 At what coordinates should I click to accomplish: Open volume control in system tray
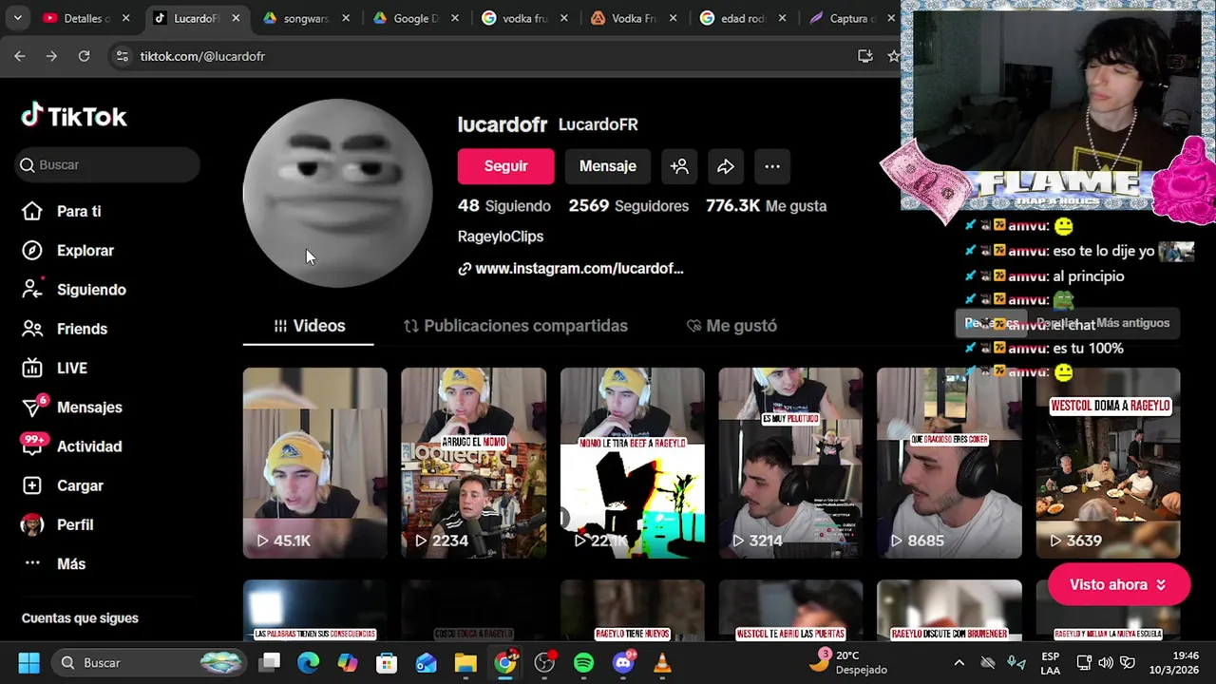pos(1106,662)
